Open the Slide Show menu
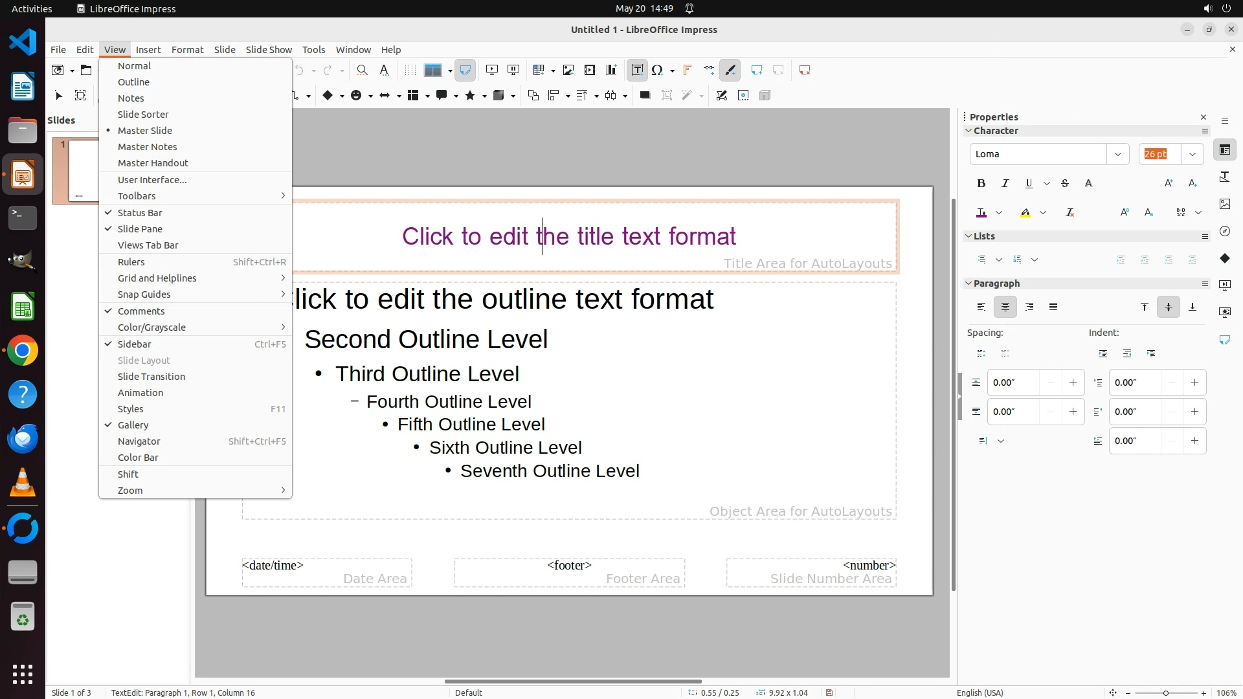The width and height of the screenshot is (1243, 699). coord(269,50)
